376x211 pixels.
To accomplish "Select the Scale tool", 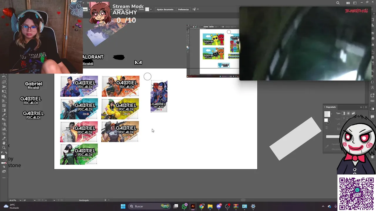I will tap(4, 82).
